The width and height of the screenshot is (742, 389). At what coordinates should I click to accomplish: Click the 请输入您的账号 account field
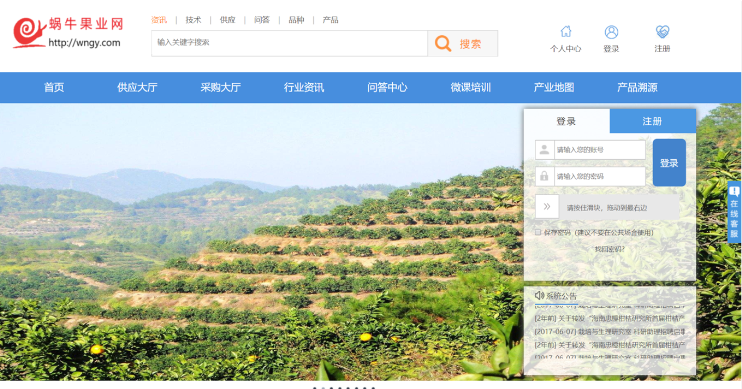tap(599, 150)
